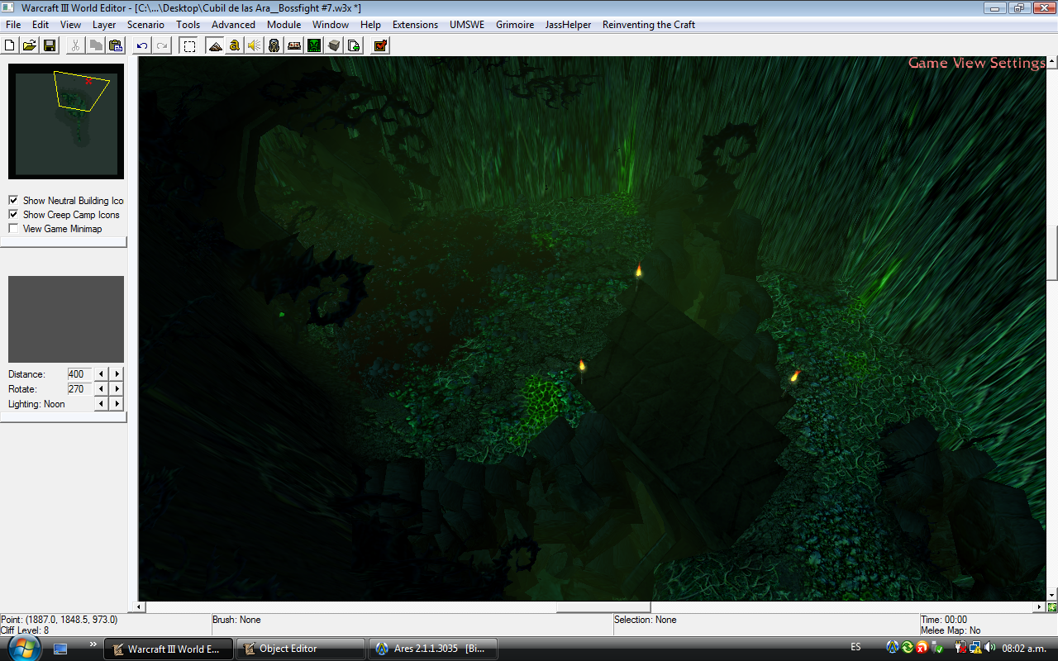
Task: Enable View Game Minimap checkbox
Action: point(13,228)
